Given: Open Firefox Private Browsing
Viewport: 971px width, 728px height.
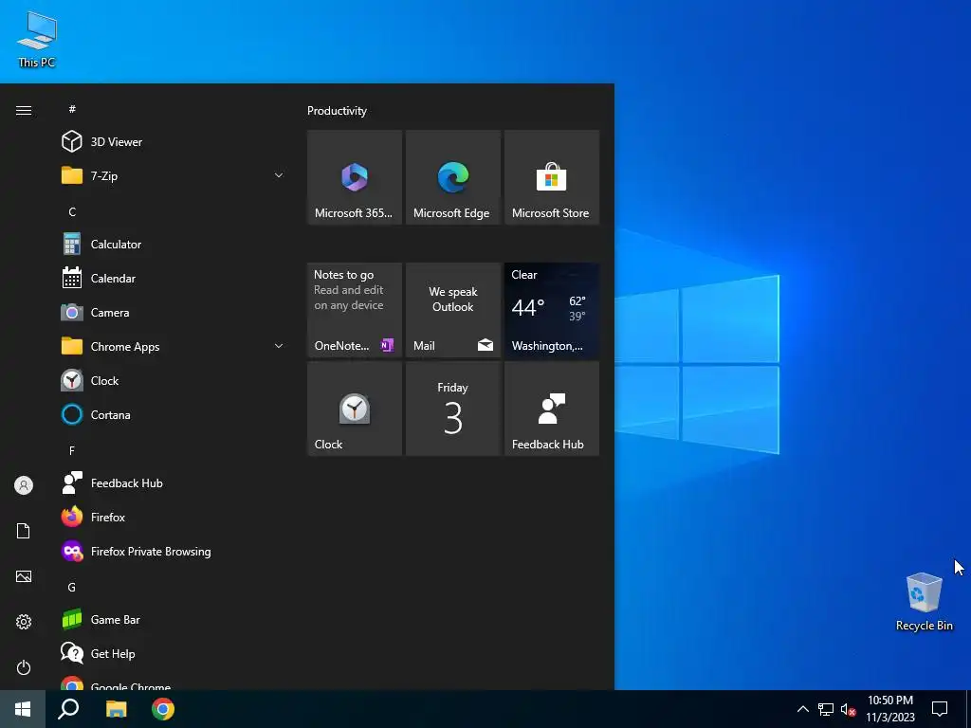Looking at the screenshot, I should pos(174,551).
